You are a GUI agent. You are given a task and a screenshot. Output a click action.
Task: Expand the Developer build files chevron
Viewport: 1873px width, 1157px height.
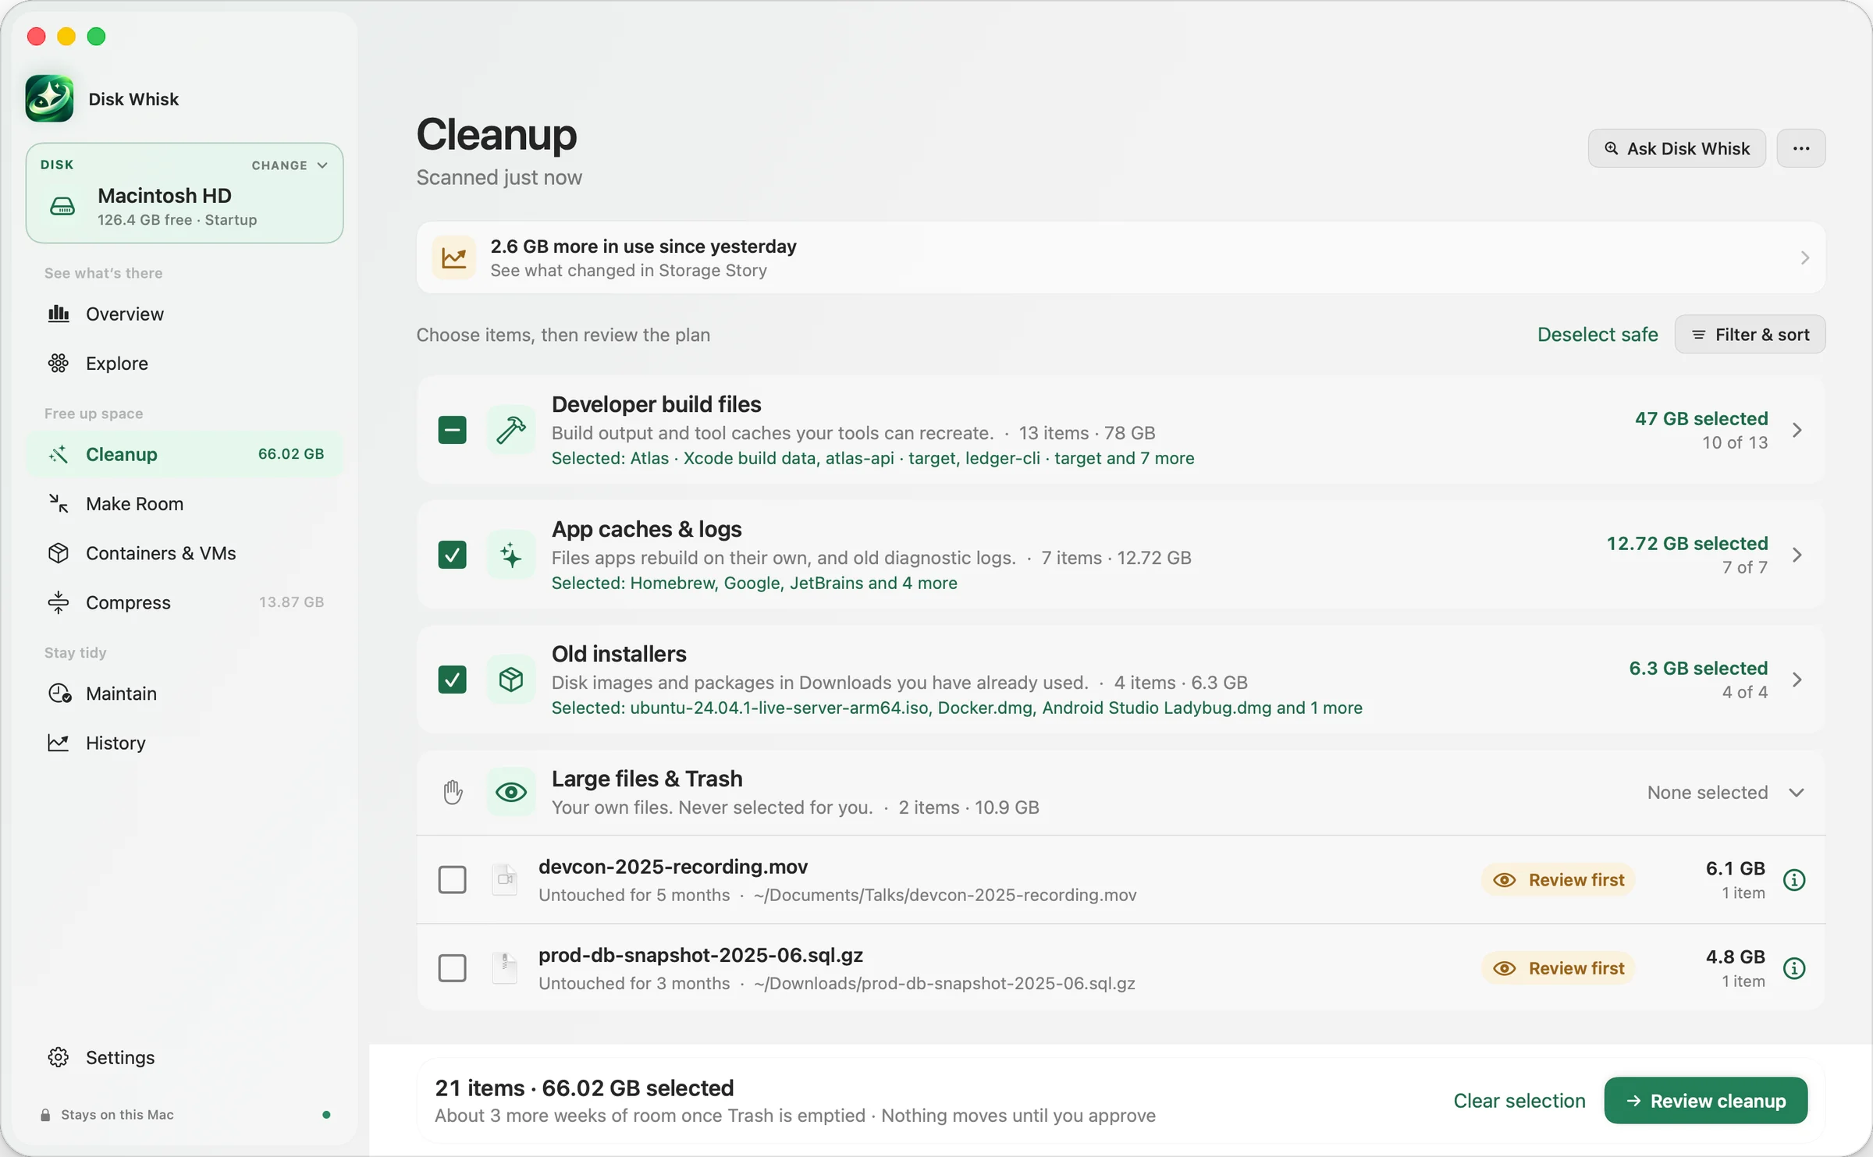pos(1797,430)
